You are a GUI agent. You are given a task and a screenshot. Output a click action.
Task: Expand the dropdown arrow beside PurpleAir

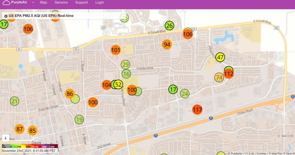[33, 3]
